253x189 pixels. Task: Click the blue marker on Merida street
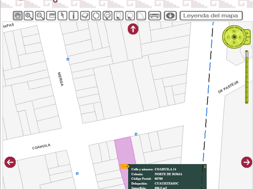pos(68,59)
